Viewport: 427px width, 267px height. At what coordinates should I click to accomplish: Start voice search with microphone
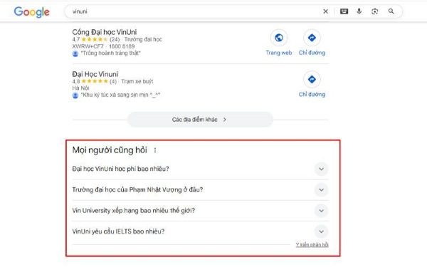click(359, 11)
